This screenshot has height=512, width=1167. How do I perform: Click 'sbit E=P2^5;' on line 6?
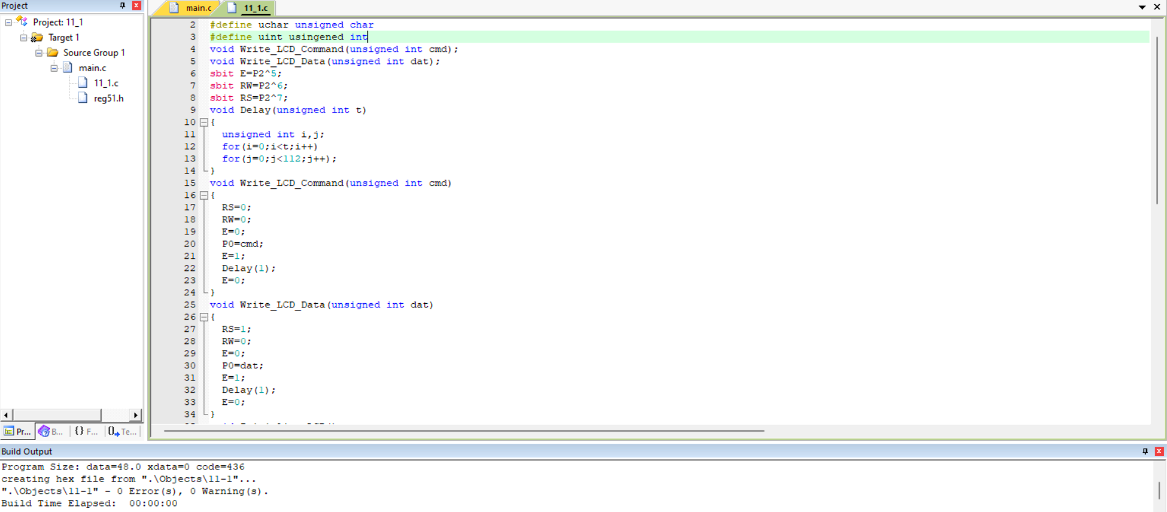point(246,74)
